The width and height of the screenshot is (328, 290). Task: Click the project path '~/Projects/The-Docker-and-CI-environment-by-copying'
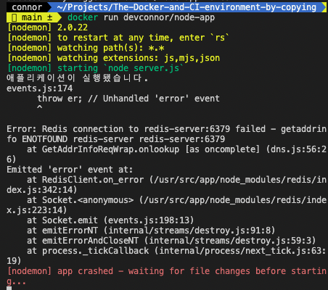pyautogui.click(x=186, y=7)
